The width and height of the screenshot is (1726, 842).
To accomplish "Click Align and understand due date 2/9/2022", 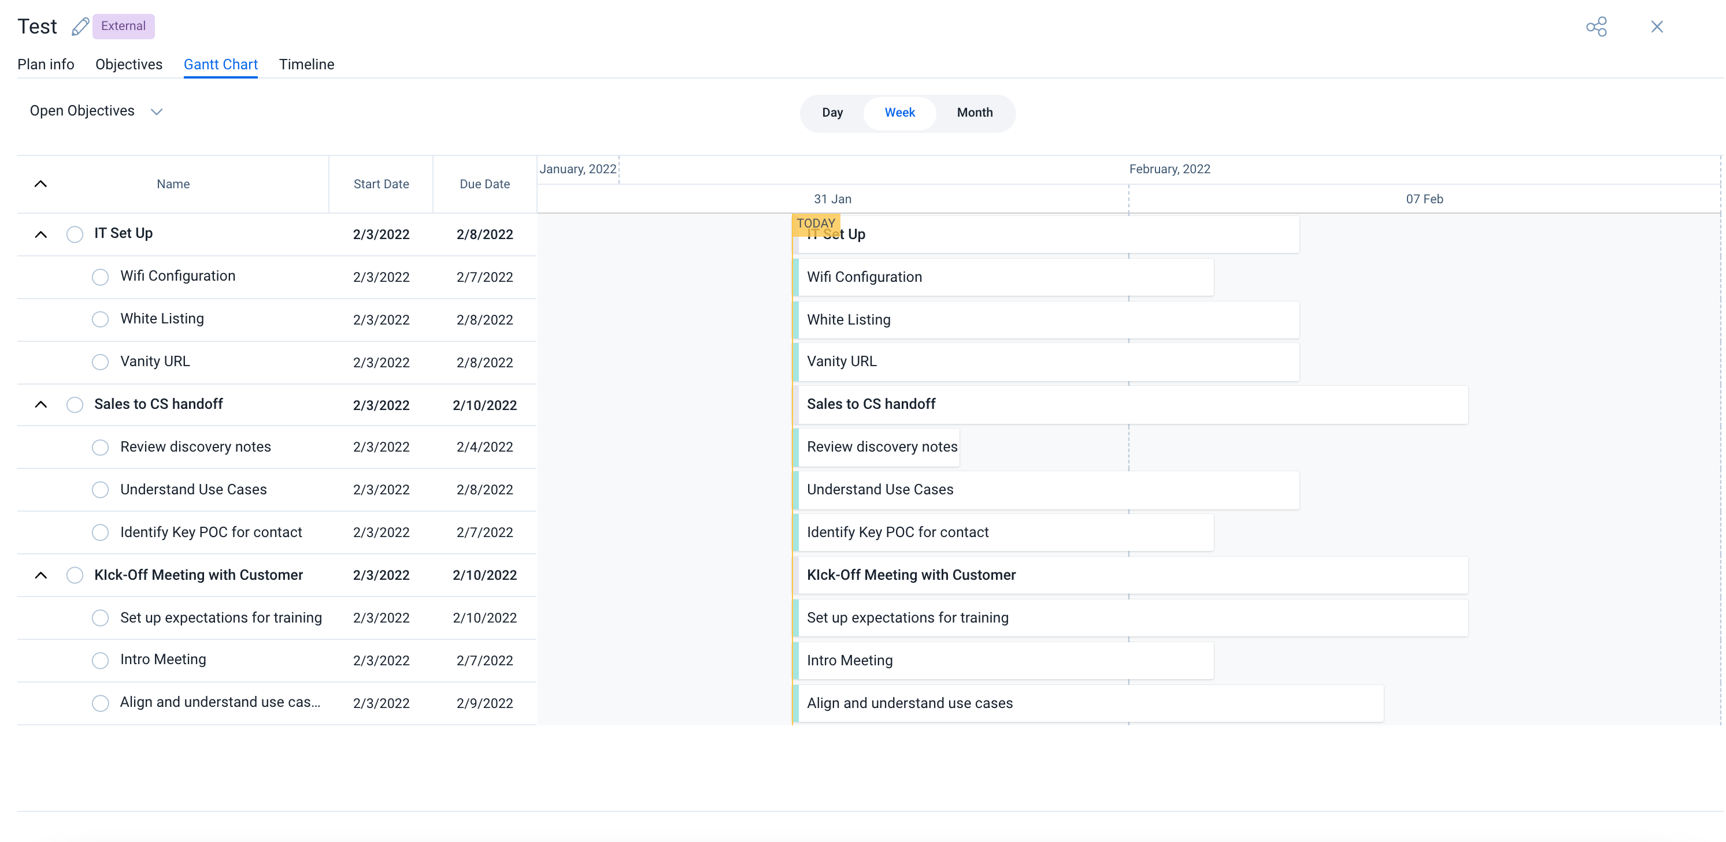I will point(484,703).
